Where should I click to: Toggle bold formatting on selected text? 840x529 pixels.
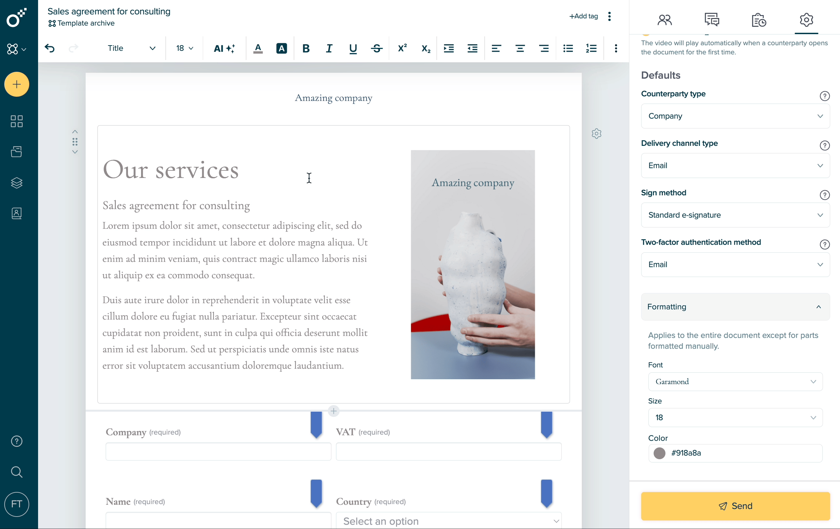pos(305,48)
